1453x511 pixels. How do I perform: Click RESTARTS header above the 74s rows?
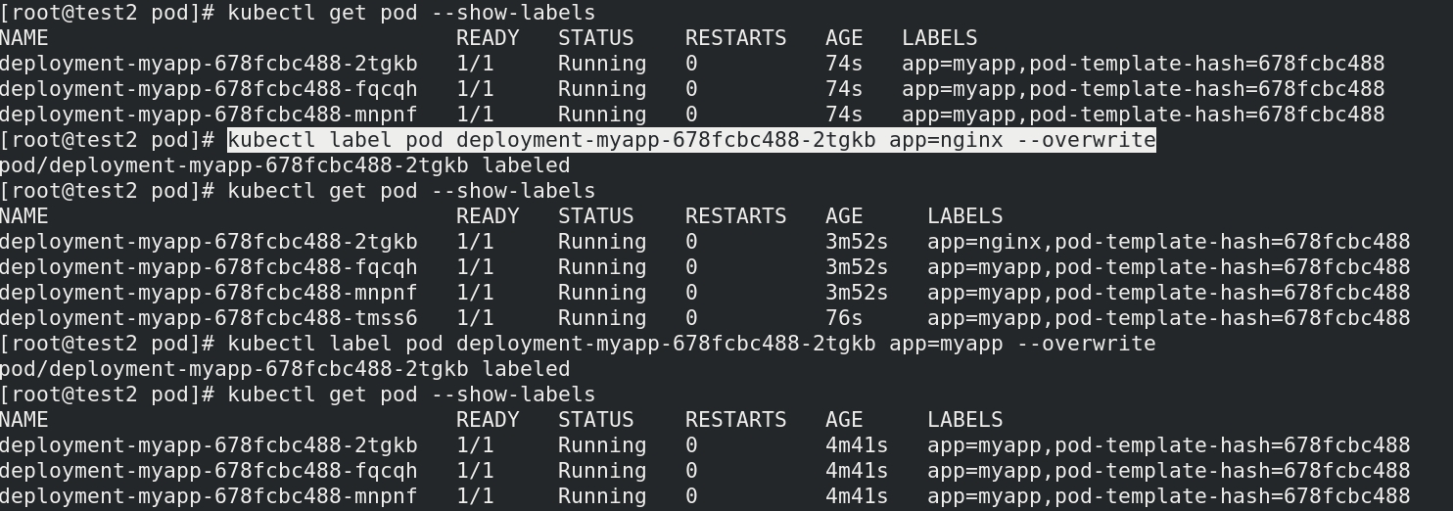click(x=735, y=38)
